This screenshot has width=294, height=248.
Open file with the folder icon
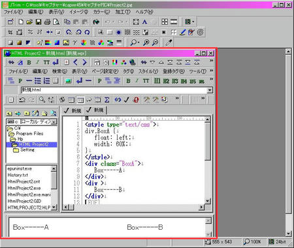pyautogui.click(x=29, y=22)
